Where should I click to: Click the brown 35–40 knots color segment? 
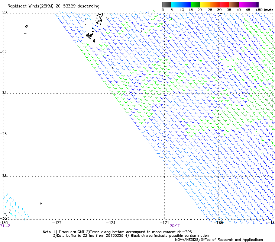click(x=234, y=4)
